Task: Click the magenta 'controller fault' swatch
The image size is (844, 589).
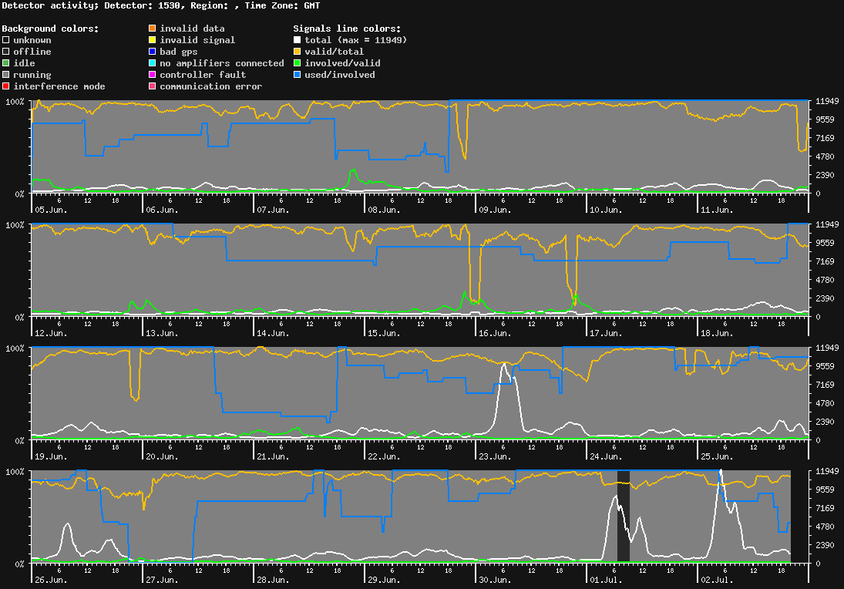Action: pos(153,75)
